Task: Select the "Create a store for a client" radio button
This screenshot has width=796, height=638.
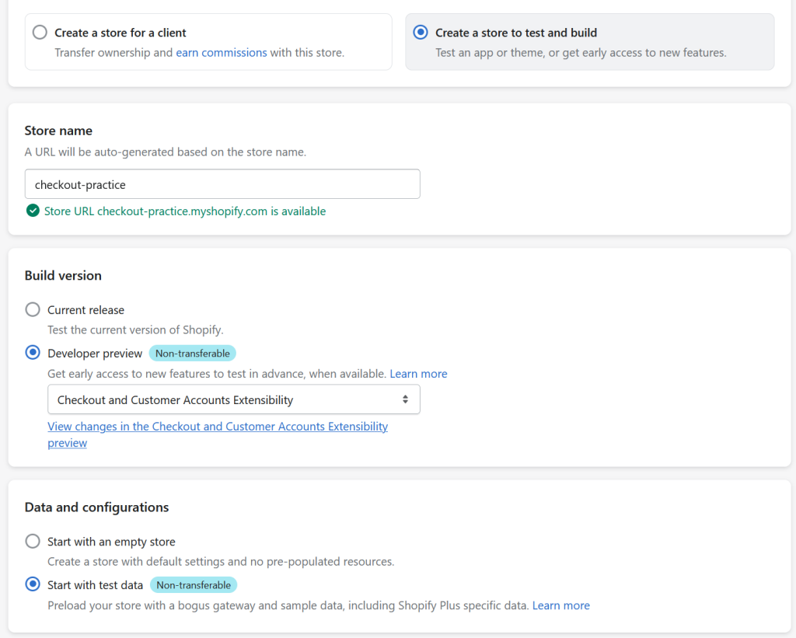Action: pyautogui.click(x=40, y=33)
